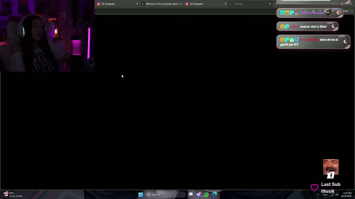Select the tab that says Loading...
The image size is (355, 199).
[x=250, y=4]
